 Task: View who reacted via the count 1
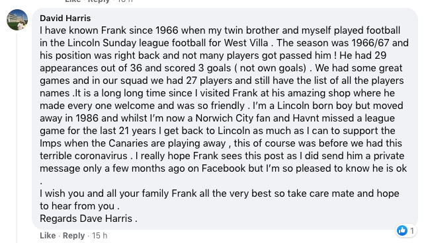[x=412, y=231]
